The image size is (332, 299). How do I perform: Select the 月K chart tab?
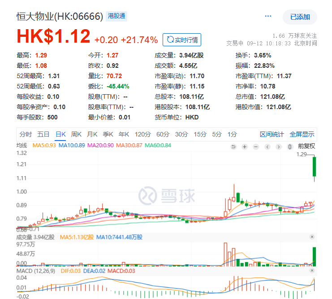click(x=92, y=134)
